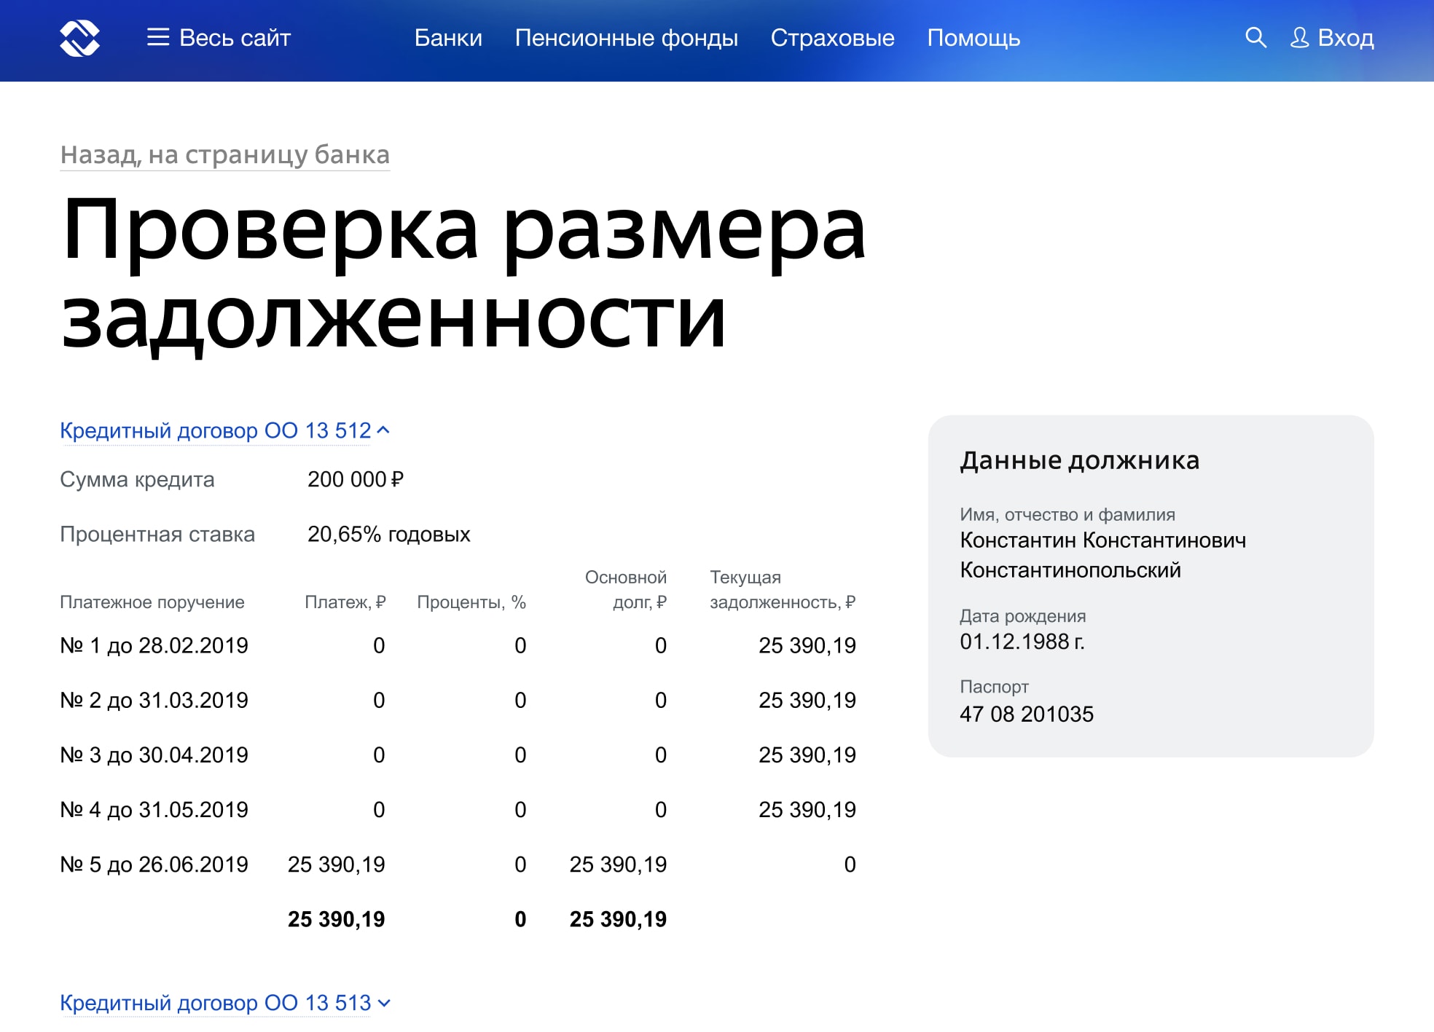Select payment row № 1 до 28.02.2019
Image resolution: width=1434 pixels, height=1032 pixels.
coord(154,645)
